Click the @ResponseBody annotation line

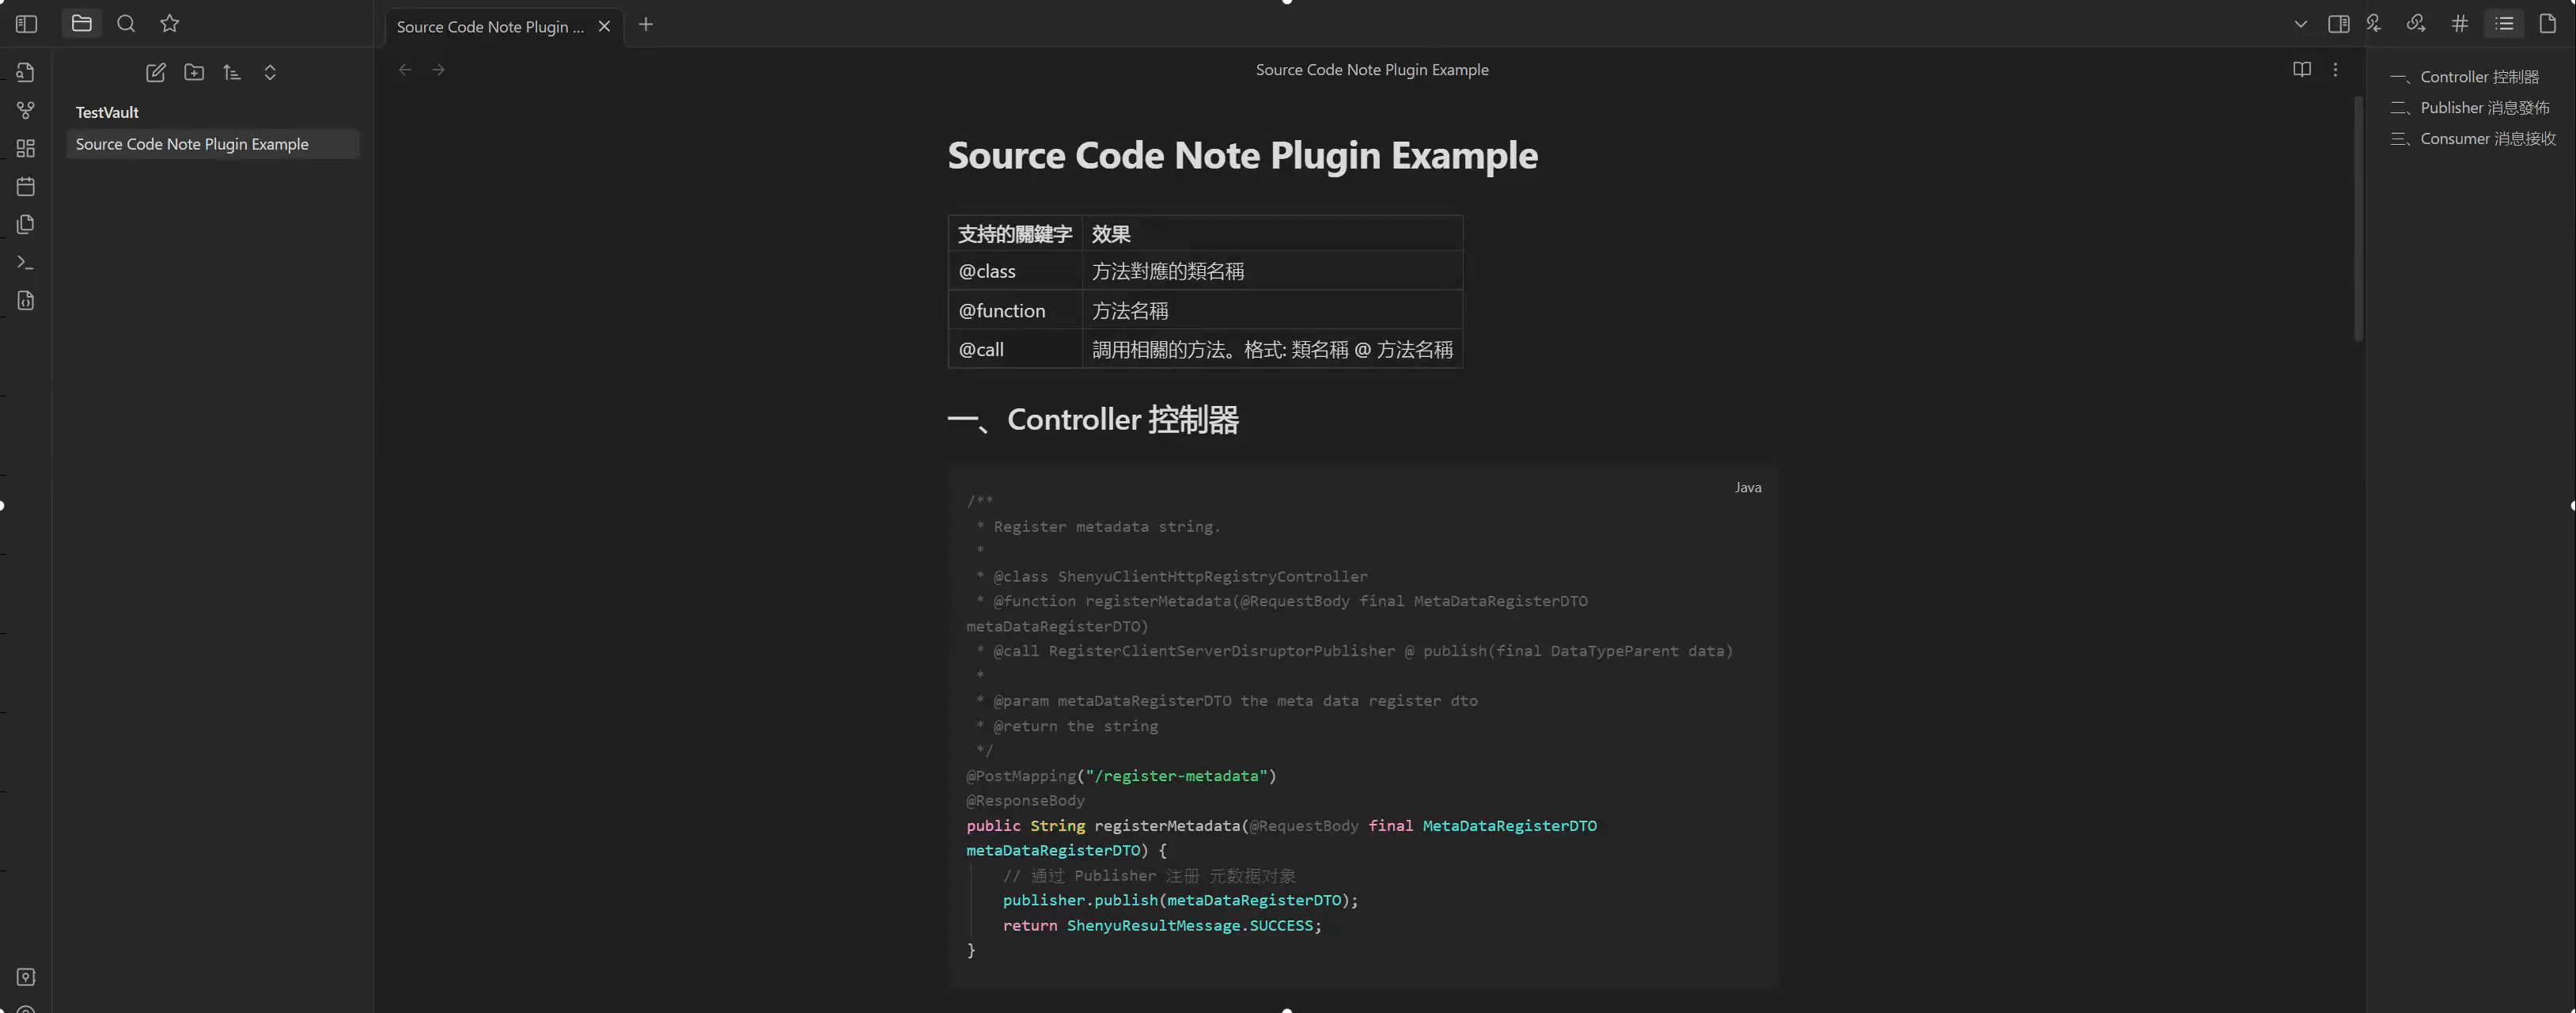pos(1025,801)
